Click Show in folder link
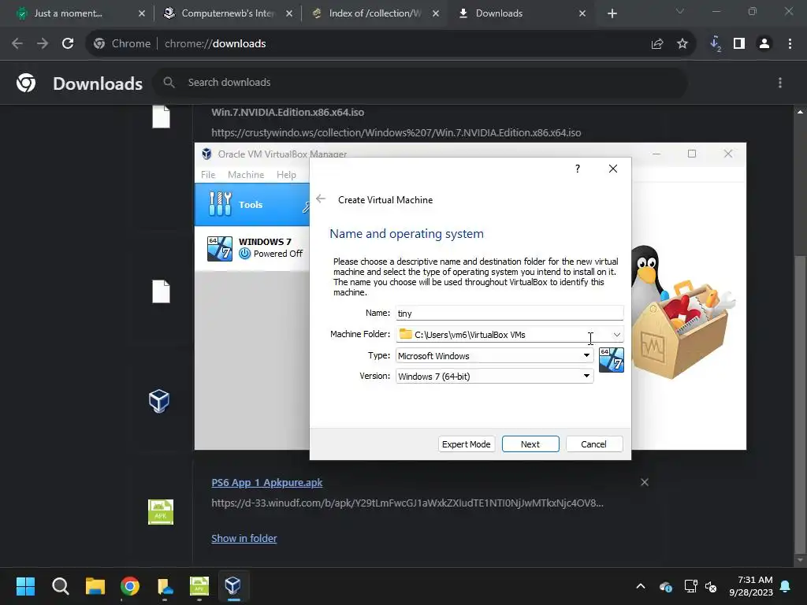807x605 pixels. tap(244, 538)
